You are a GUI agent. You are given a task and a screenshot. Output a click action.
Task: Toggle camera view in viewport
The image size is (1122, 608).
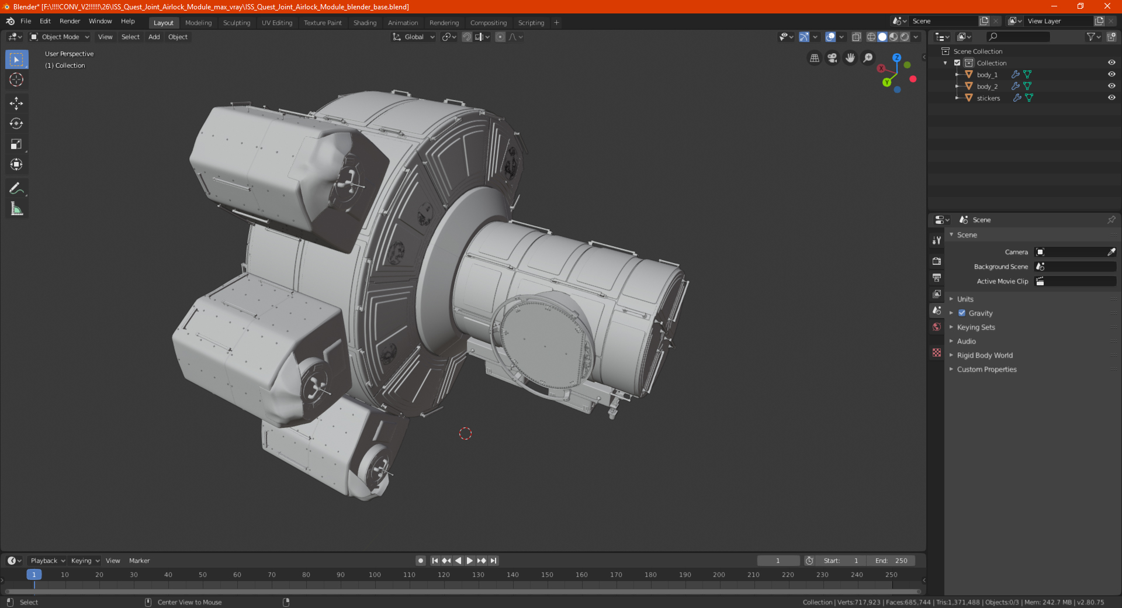pos(832,58)
